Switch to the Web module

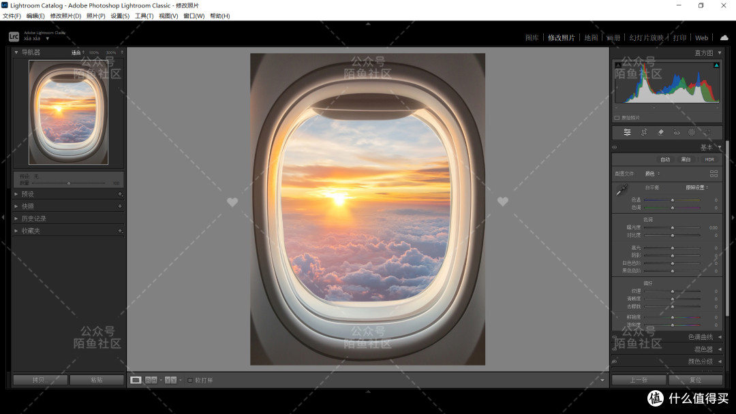(x=702, y=38)
